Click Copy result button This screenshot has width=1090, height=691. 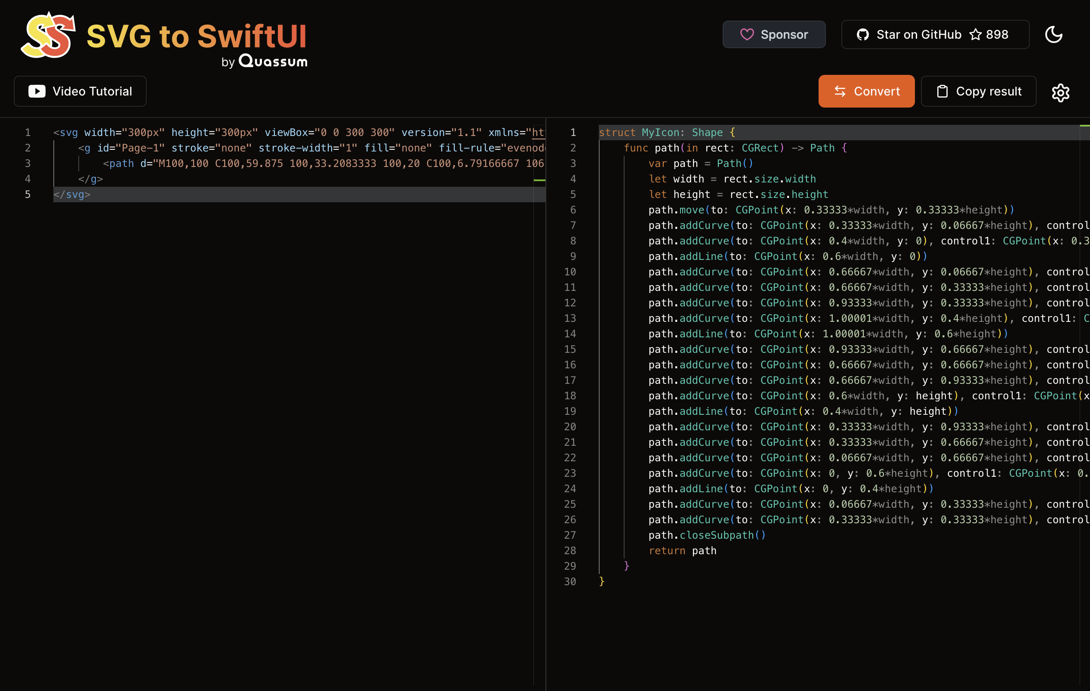[978, 91]
